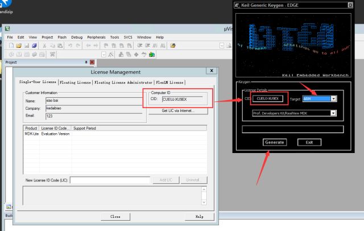Open the File menu
This screenshot has height=231, width=364.
pos(10,37)
